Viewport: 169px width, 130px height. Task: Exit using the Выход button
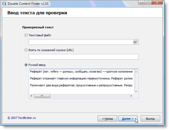tap(150, 119)
